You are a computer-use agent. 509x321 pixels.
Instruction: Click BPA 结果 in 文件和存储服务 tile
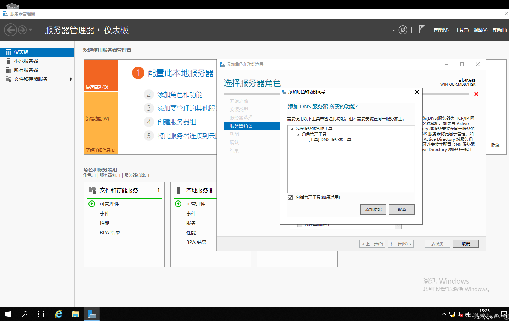pyautogui.click(x=110, y=233)
